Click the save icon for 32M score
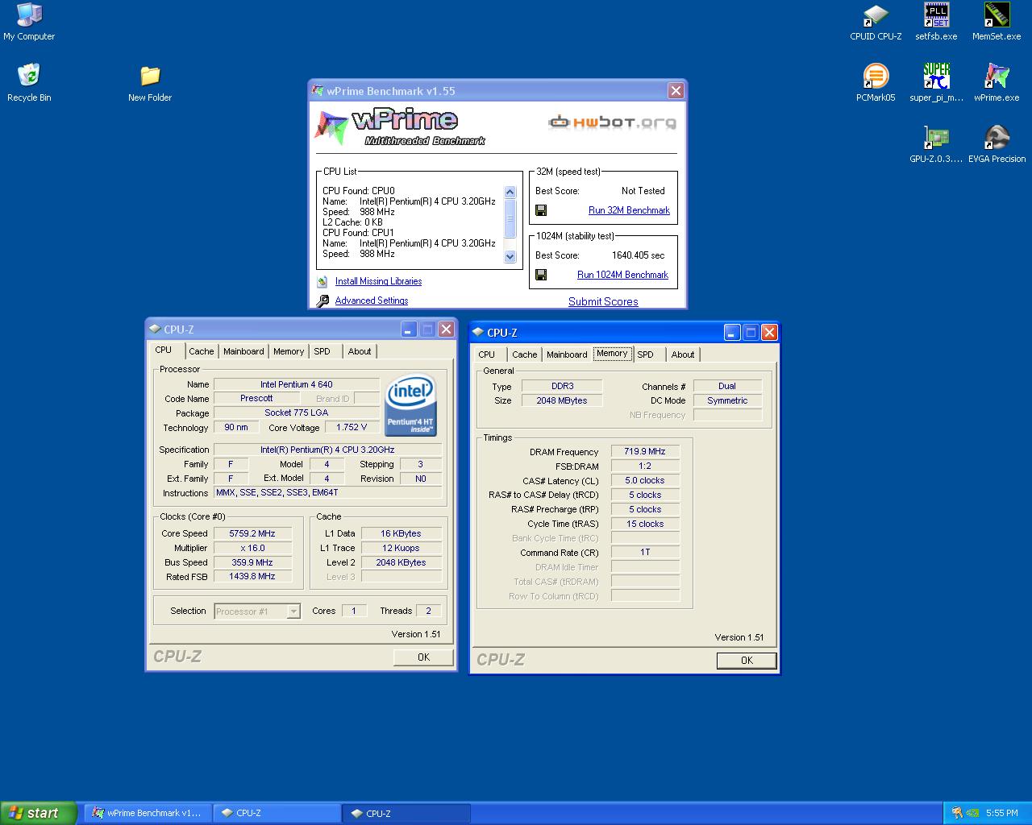1032x825 pixels. pyautogui.click(x=541, y=210)
